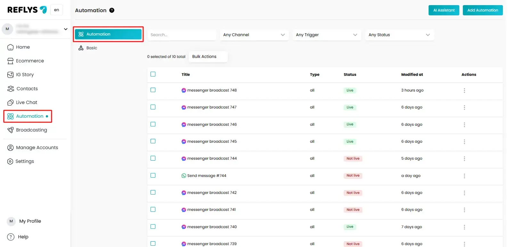The height and width of the screenshot is (247, 508).
Task: Open Broadcasting in the sidebar menu
Action: click(x=31, y=130)
